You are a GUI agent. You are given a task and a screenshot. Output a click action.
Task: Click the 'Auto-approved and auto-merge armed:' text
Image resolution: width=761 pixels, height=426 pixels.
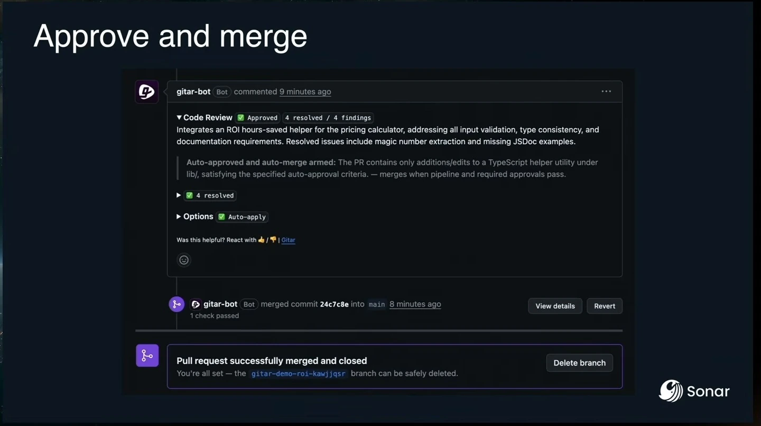[x=261, y=163]
